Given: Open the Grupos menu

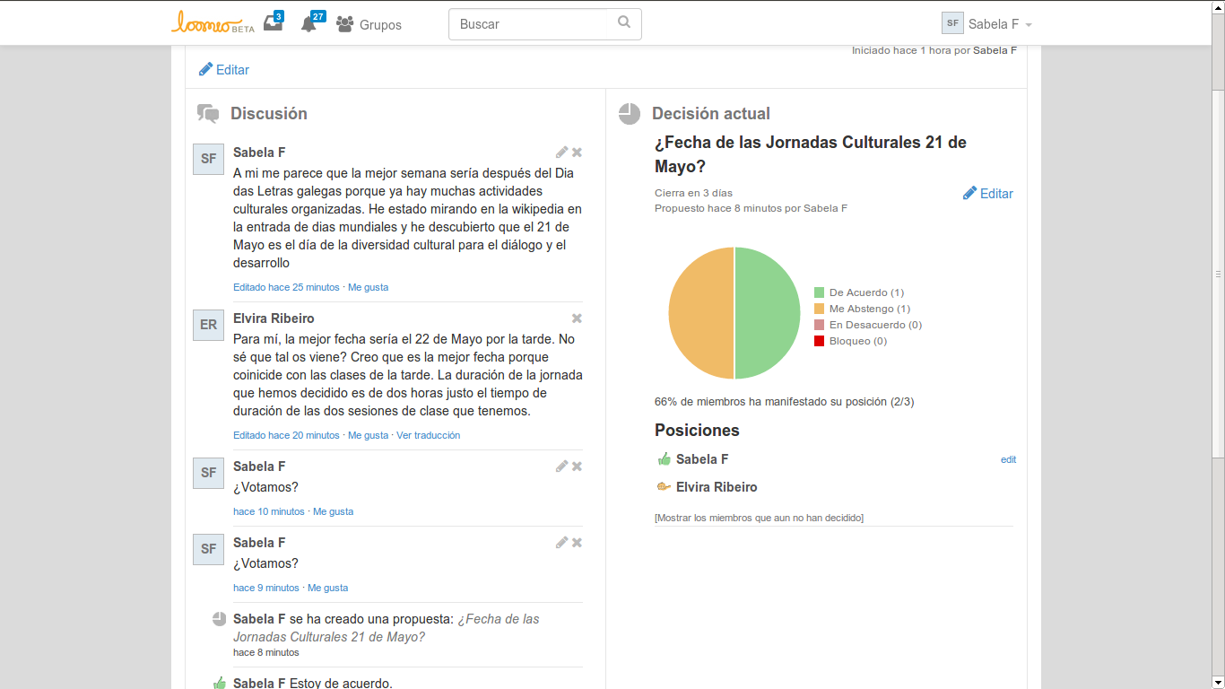Looking at the screenshot, I should tap(369, 25).
